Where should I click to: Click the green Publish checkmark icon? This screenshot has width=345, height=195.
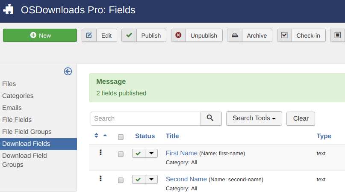point(129,35)
